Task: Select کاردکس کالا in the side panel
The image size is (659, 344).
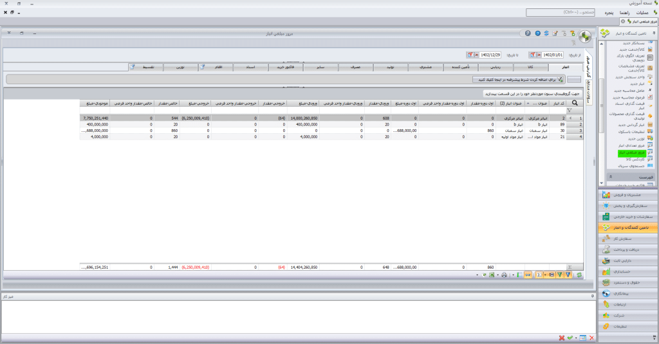Action: click(635, 159)
